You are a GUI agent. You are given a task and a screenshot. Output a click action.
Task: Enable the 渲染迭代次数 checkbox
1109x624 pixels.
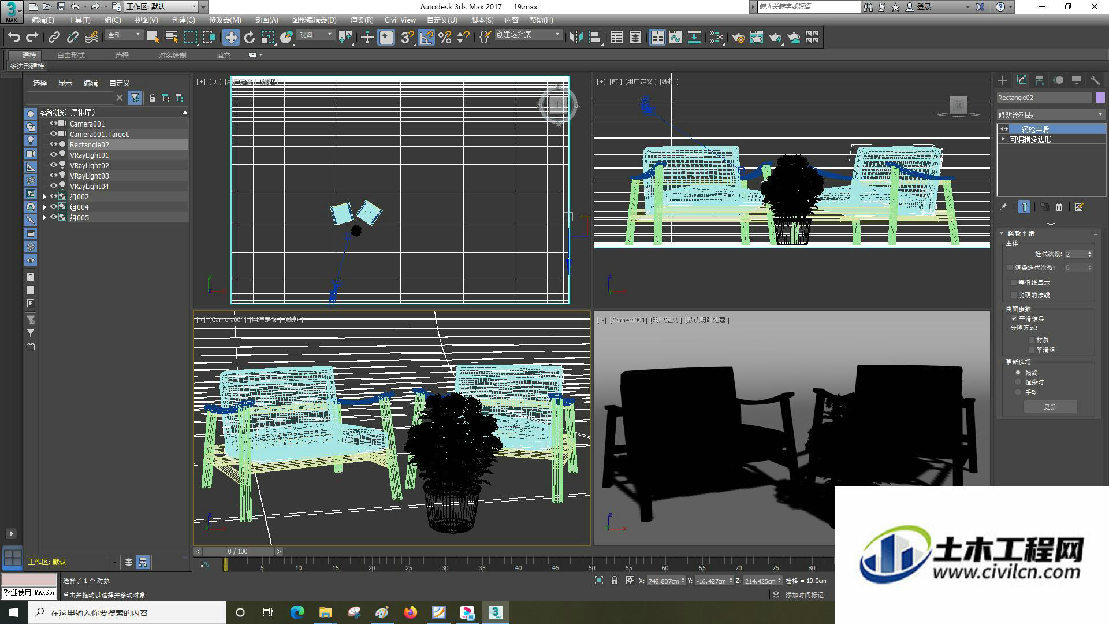[x=1010, y=268]
